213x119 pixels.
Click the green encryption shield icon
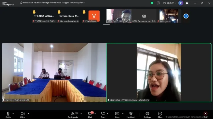click(152, 3)
